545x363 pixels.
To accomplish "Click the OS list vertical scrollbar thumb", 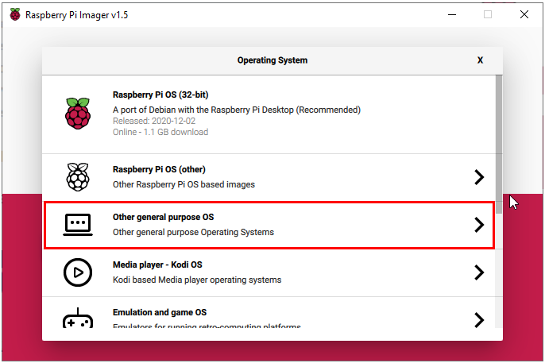I will (499, 144).
